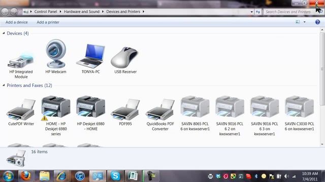Click Add a printer
The height and width of the screenshot is (182, 325).
tap(48, 22)
